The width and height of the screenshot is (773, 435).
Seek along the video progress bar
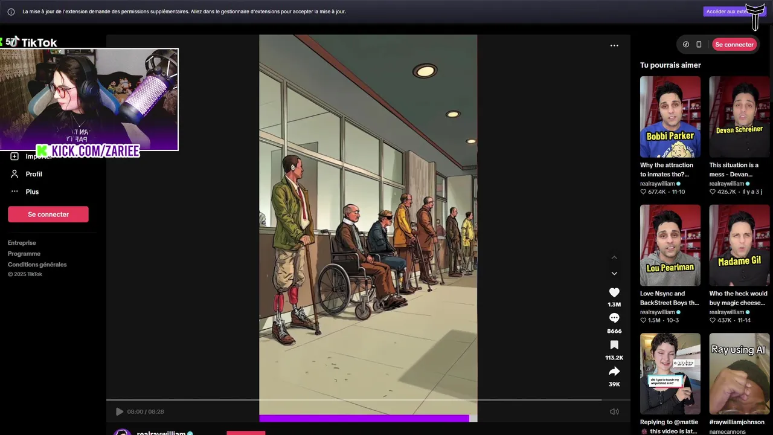(368, 400)
